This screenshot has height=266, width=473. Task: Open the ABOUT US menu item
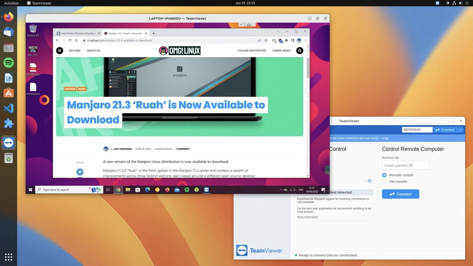click(x=93, y=51)
